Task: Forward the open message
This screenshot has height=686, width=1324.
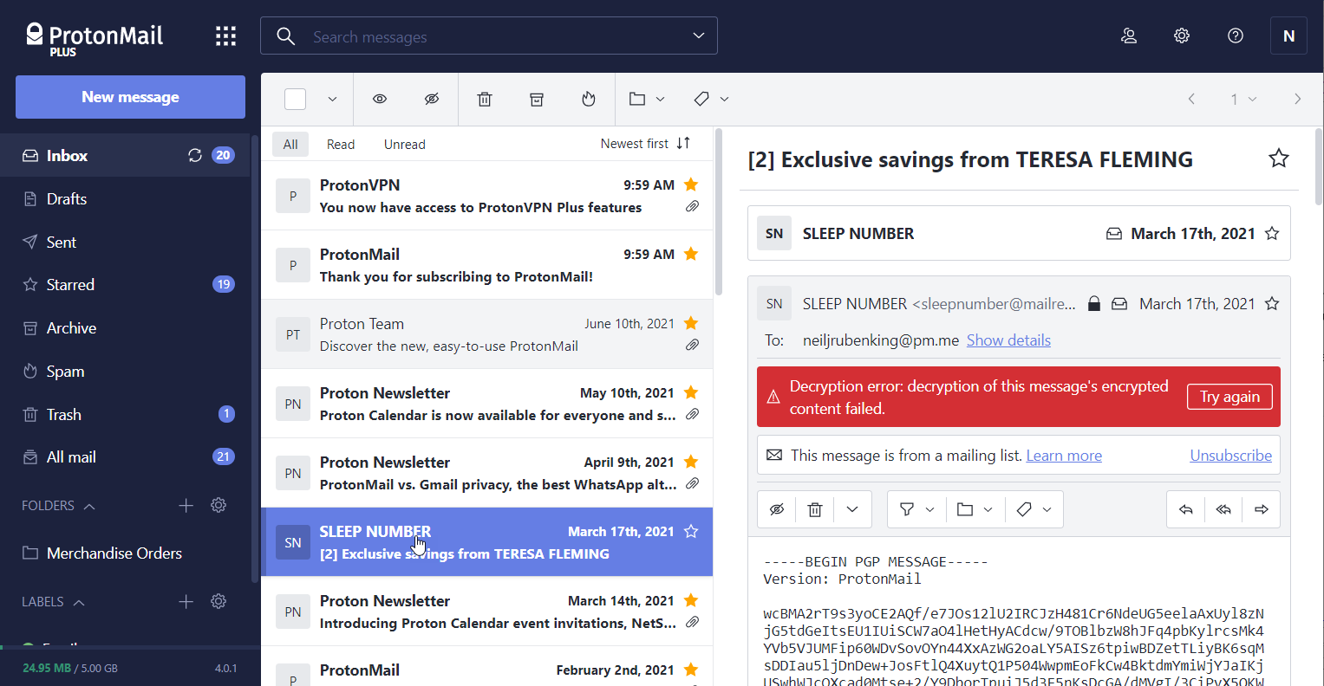Action: point(1262,509)
